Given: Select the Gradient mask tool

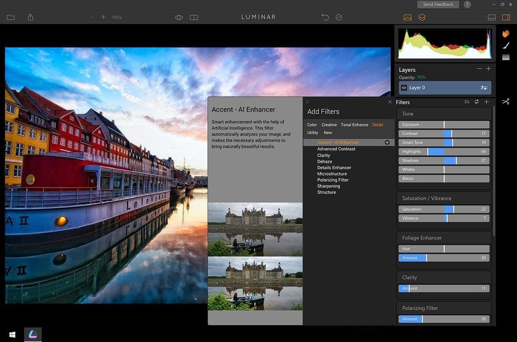Looking at the screenshot, I should point(506,57).
